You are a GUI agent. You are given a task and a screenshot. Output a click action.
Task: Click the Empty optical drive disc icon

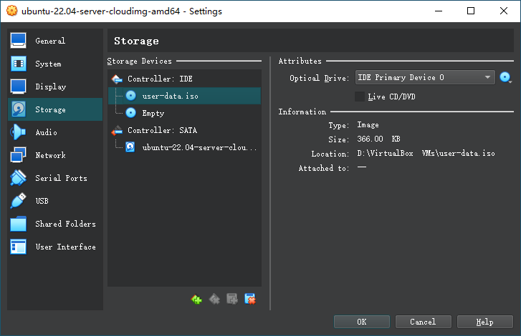(x=130, y=113)
